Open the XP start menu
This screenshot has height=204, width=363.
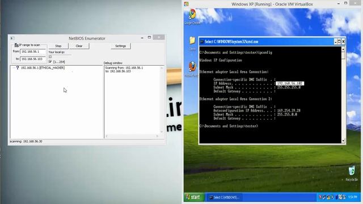[x=194, y=197]
